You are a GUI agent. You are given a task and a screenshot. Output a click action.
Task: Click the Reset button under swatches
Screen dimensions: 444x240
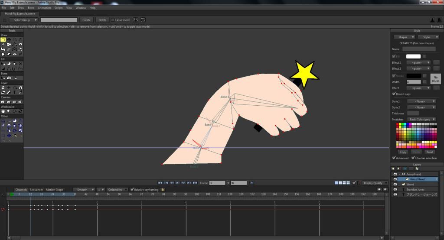[430, 152]
